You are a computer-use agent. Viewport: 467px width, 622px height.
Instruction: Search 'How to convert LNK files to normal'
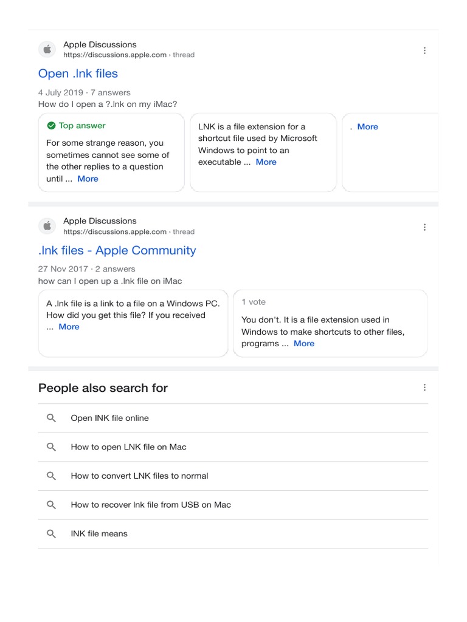[x=139, y=476]
